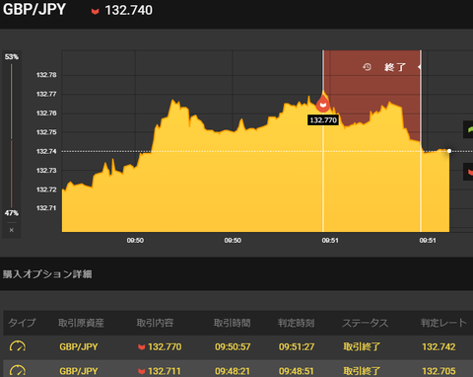Image resolution: width=473 pixels, height=377 pixels.
Task: Click 取引終了 status in the 132.742 row
Action: (x=362, y=346)
